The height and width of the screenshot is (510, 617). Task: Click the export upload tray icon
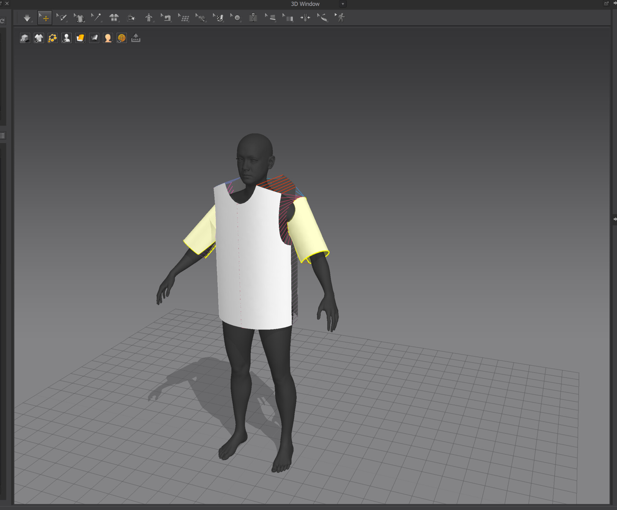pos(136,38)
